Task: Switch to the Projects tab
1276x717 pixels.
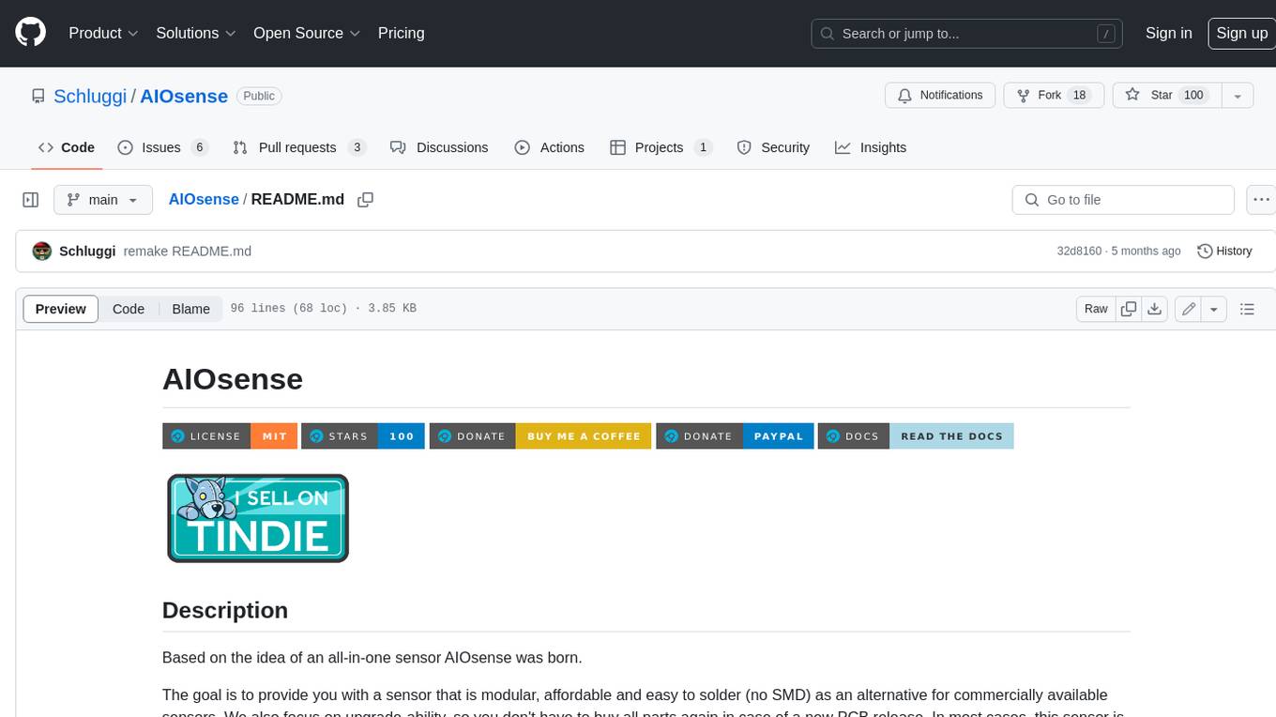Action: click(661, 147)
